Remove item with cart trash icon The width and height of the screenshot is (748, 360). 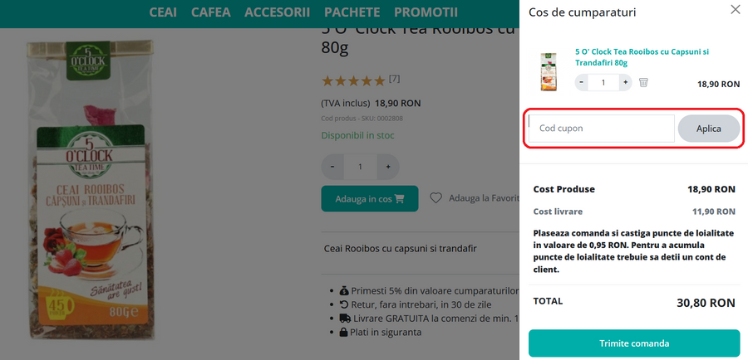(643, 82)
